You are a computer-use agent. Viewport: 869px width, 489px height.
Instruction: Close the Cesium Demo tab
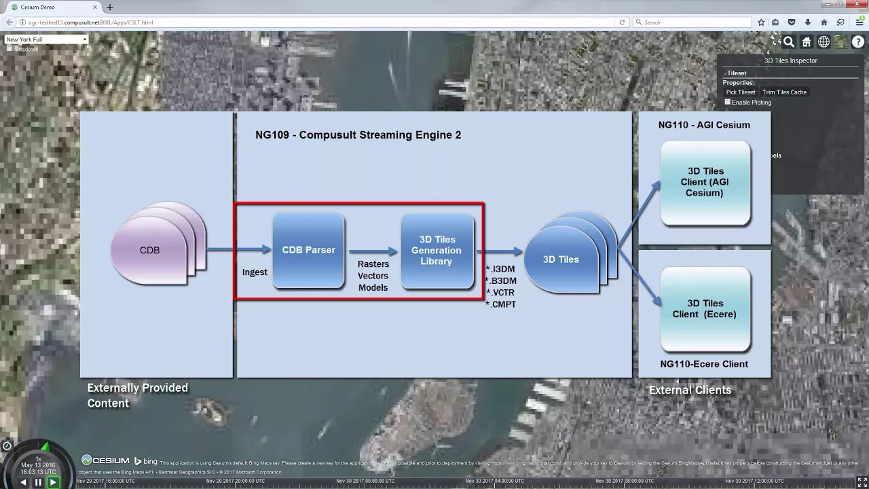pos(94,7)
